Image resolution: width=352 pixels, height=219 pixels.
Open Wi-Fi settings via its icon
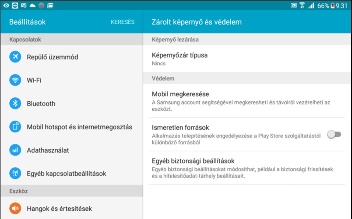pos(15,80)
